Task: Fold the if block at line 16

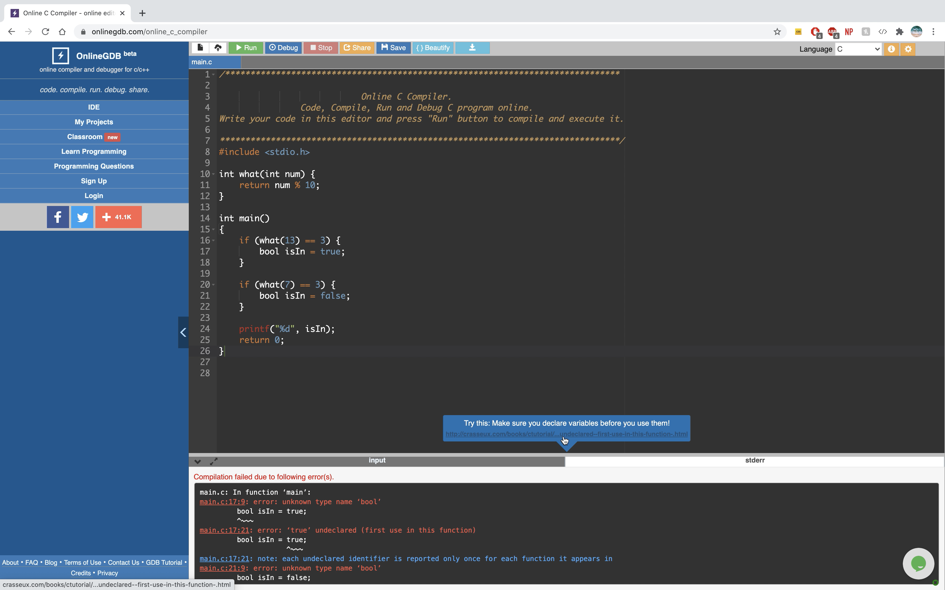Action: coord(214,241)
